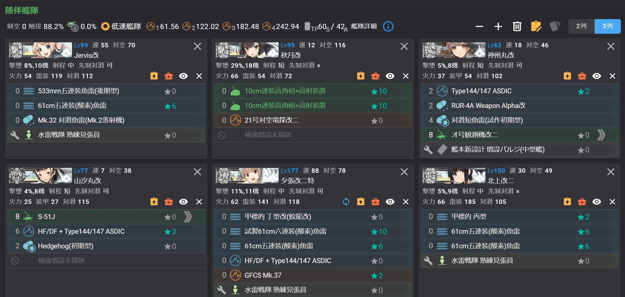Expand the chevron beside S-51J on 山汐丸改
The width and height of the screenshot is (625, 297).
188,217
